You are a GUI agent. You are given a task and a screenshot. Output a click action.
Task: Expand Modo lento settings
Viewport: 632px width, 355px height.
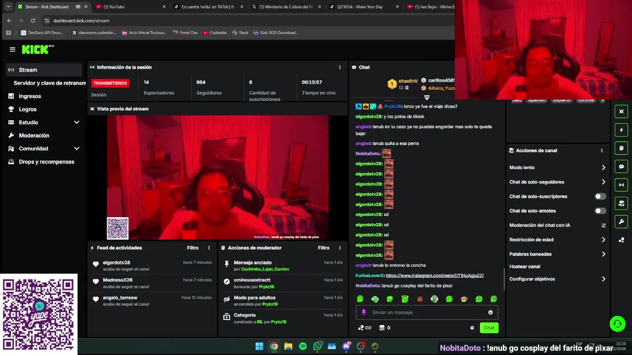click(603, 168)
